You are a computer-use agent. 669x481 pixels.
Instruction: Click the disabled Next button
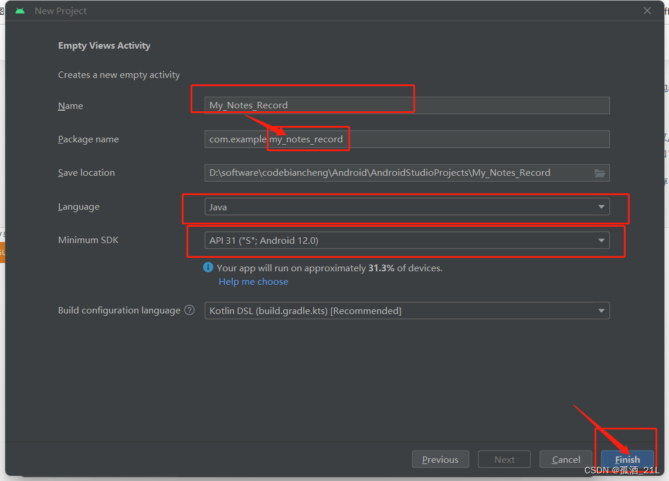(x=504, y=459)
